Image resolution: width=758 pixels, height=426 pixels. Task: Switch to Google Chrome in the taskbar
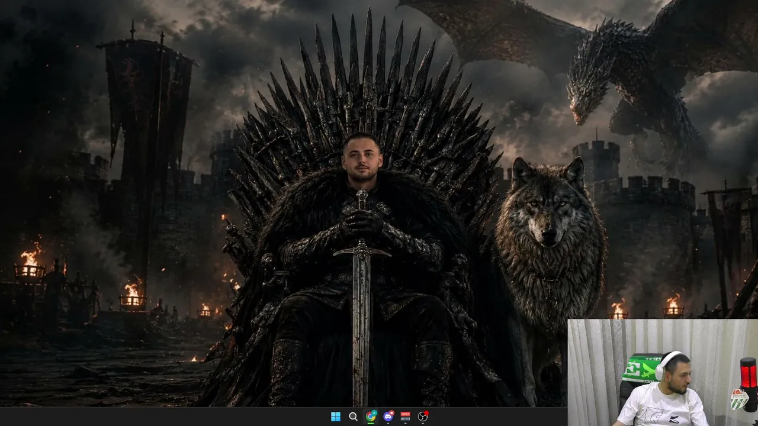371,417
